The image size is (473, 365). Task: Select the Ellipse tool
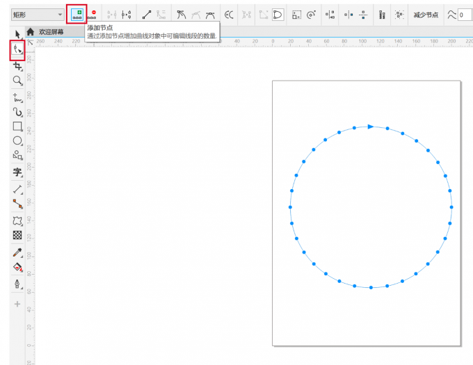17,140
